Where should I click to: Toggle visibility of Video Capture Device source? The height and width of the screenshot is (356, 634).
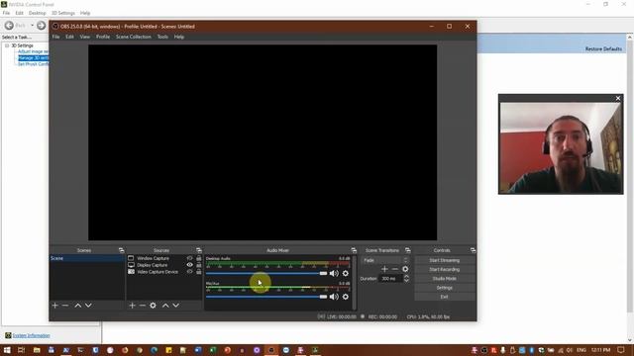189,272
